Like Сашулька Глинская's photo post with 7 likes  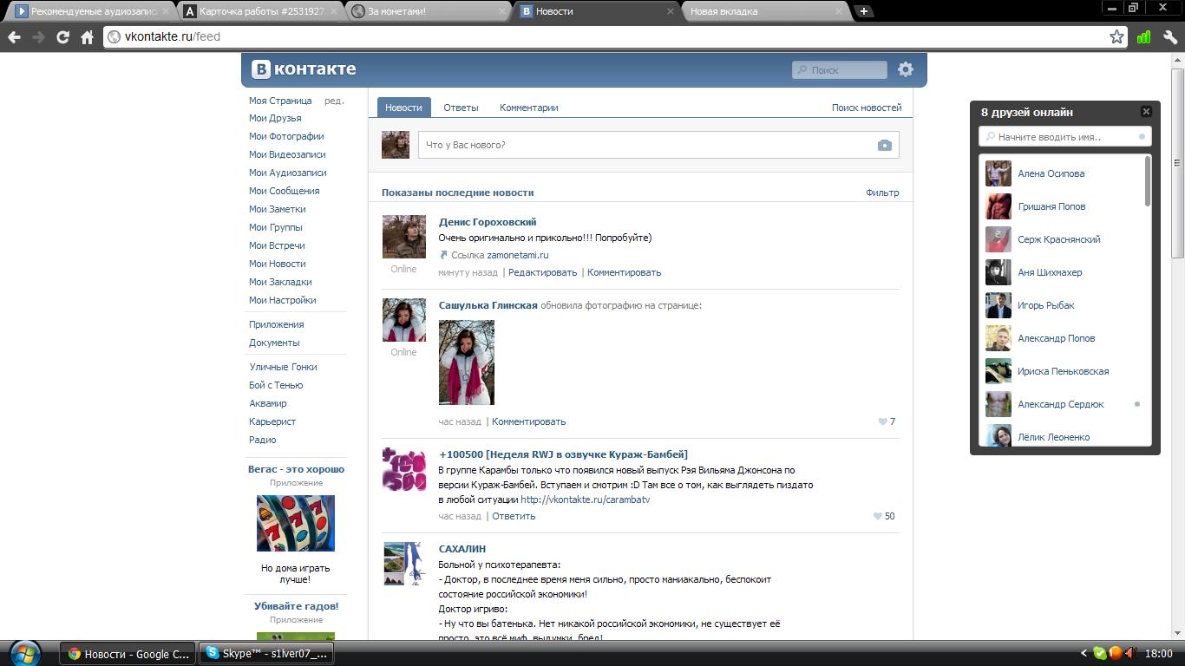887,421
